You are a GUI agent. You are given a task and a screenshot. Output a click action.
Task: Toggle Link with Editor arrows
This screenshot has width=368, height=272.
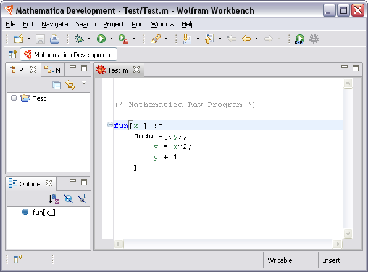click(x=70, y=85)
